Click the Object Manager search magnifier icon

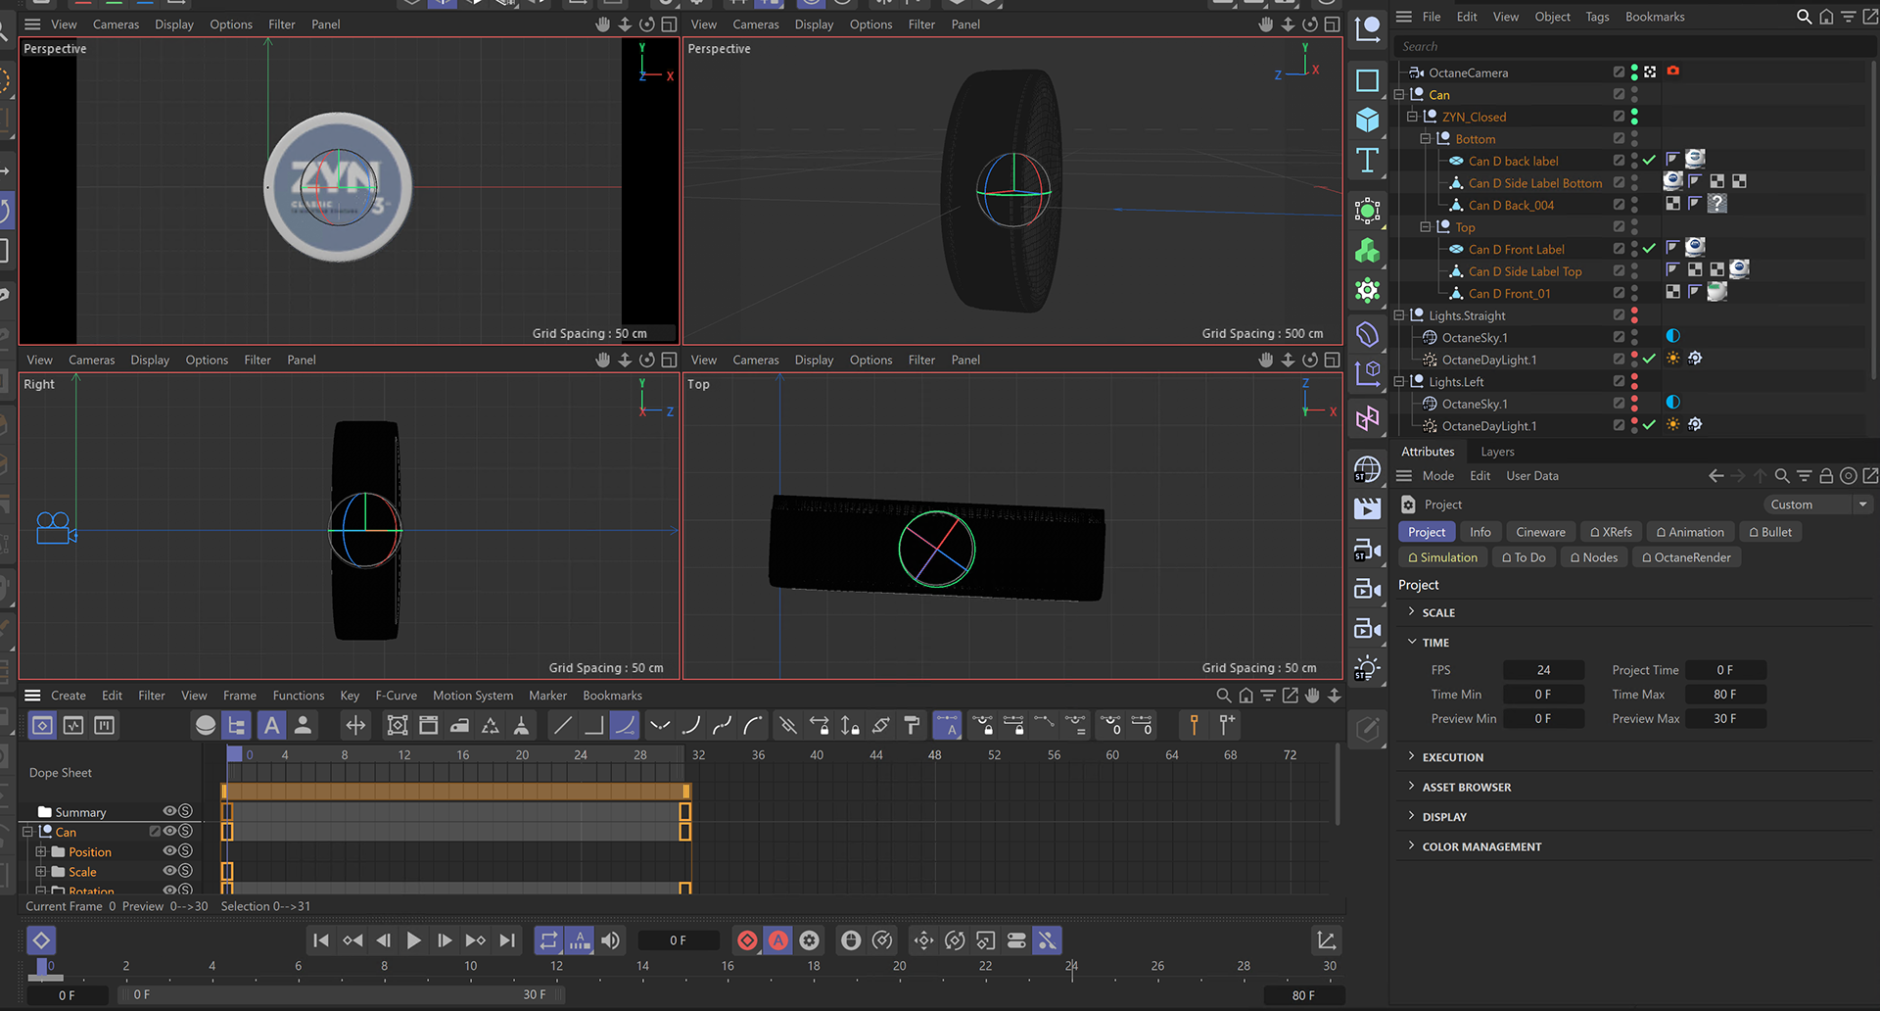(x=1804, y=17)
